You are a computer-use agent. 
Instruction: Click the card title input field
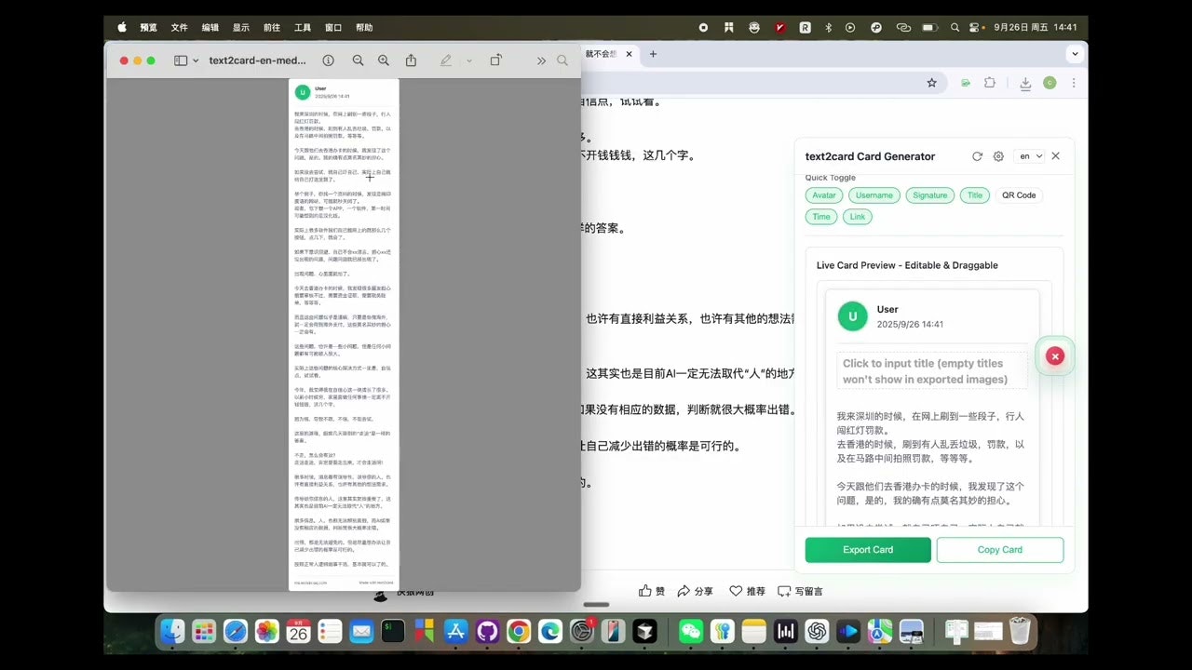(932, 371)
